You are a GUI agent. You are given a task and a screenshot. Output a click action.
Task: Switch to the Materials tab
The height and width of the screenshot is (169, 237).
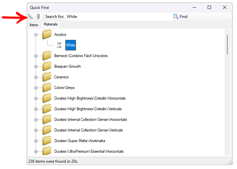(51, 24)
